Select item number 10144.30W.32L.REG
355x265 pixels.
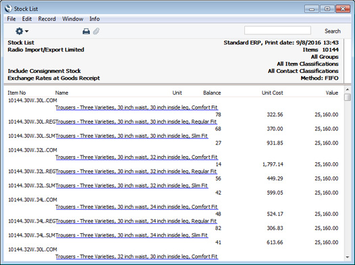32,172
